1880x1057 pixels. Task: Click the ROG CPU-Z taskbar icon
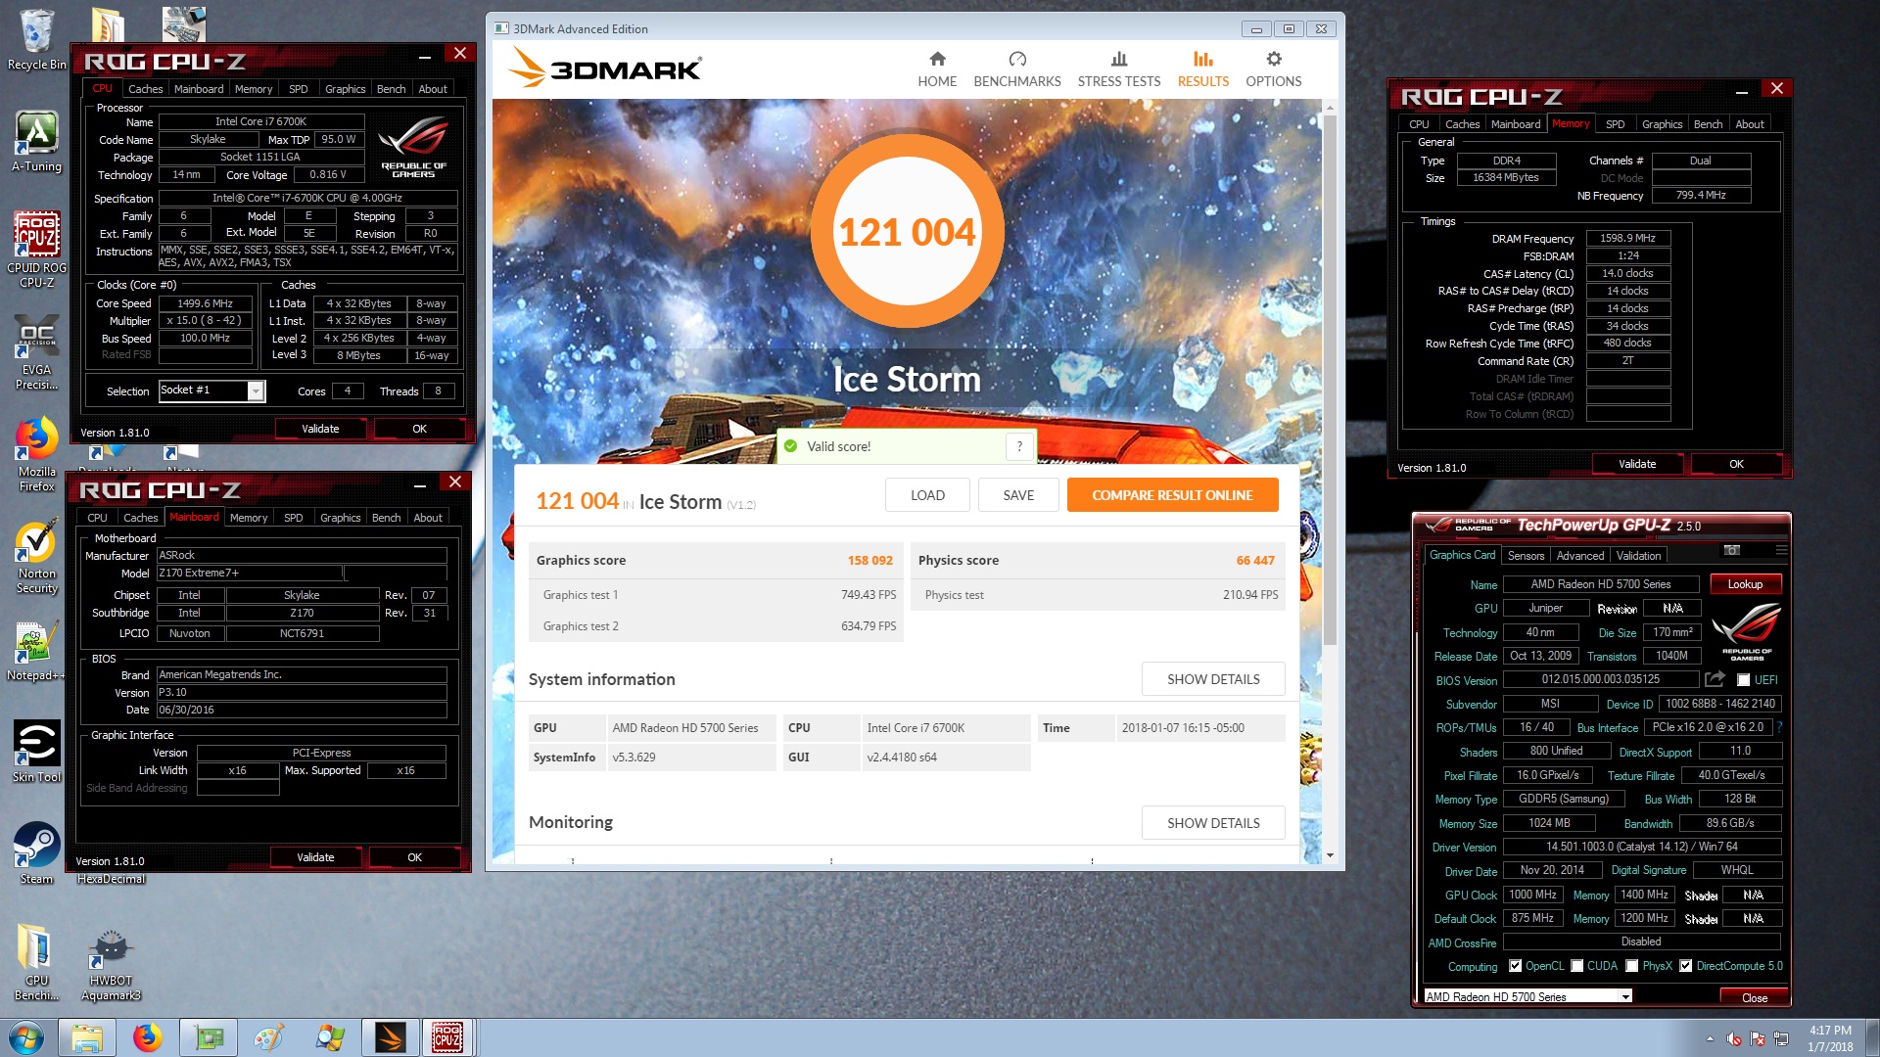pyautogui.click(x=447, y=1037)
